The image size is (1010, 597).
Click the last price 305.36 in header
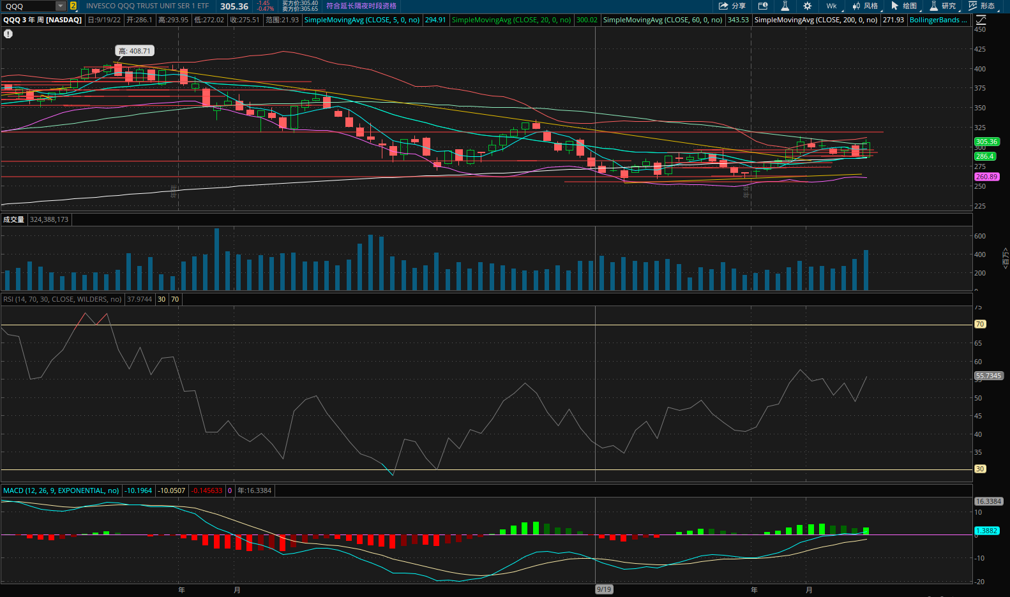pyautogui.click(x=234, y=6)
